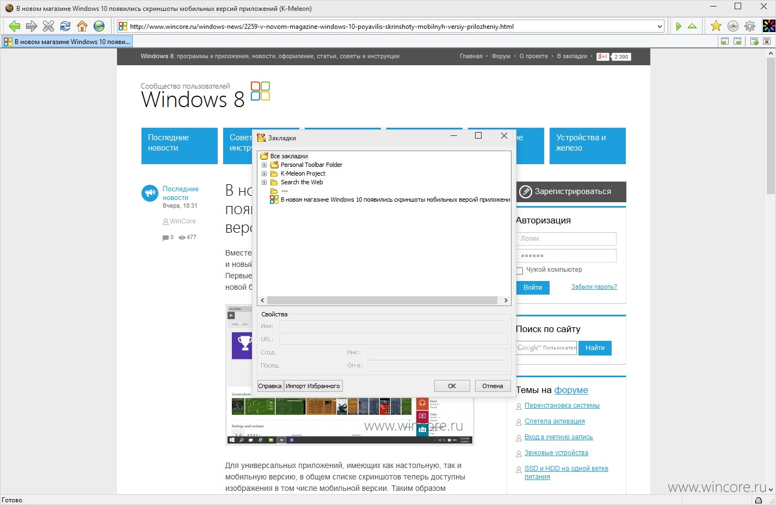The image size is (776, 505).
Task: Open О проекте in the header
Action: 533,57
